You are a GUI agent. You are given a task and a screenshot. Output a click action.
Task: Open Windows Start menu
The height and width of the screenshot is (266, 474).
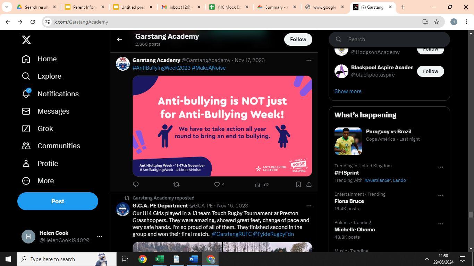(8, 259)
